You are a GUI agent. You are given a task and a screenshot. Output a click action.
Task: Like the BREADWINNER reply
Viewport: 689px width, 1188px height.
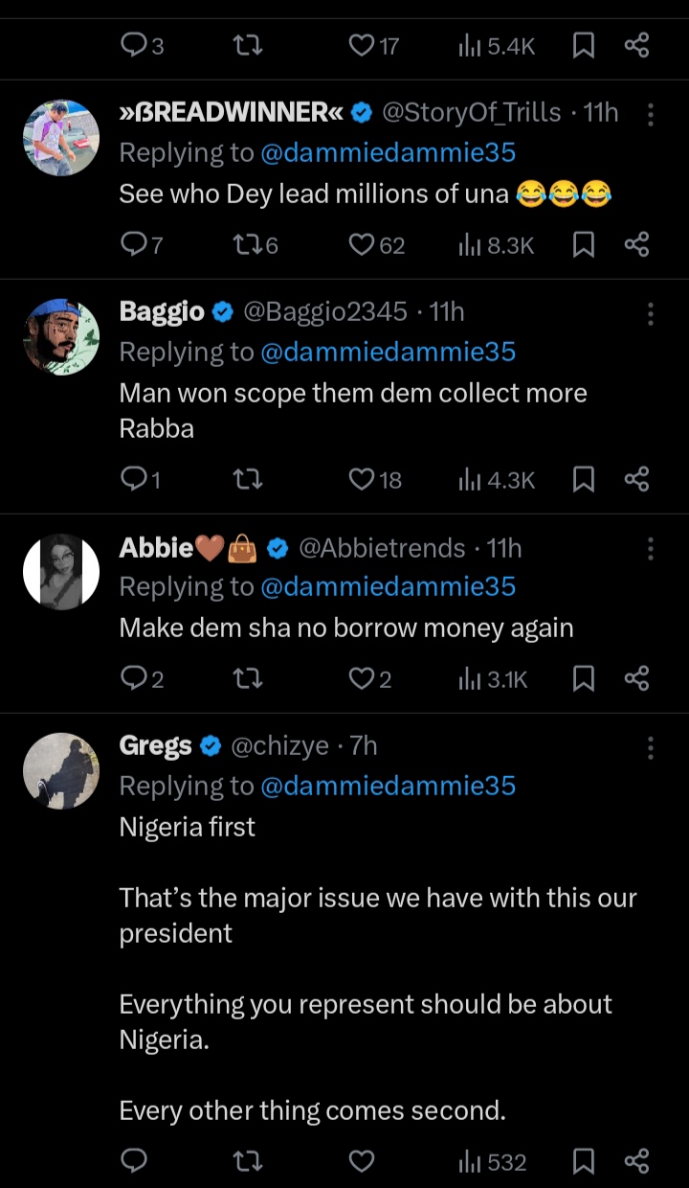[x=362, y=246]
